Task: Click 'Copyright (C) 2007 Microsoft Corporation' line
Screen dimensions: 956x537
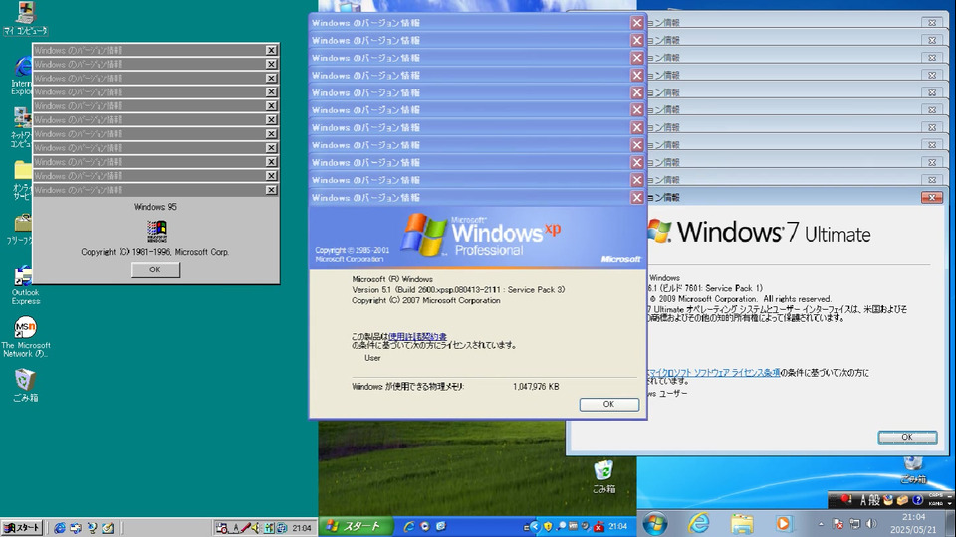Action: [425, 300]
